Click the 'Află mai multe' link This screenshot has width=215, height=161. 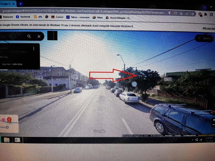208,28
